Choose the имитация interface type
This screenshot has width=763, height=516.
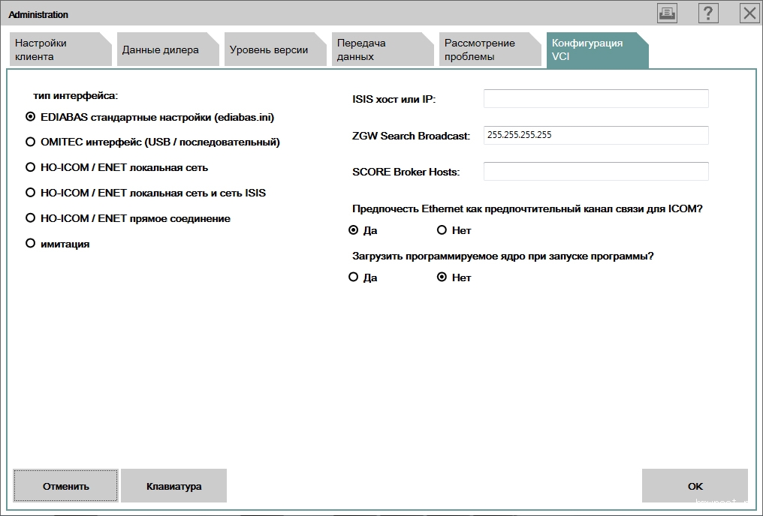31,244
